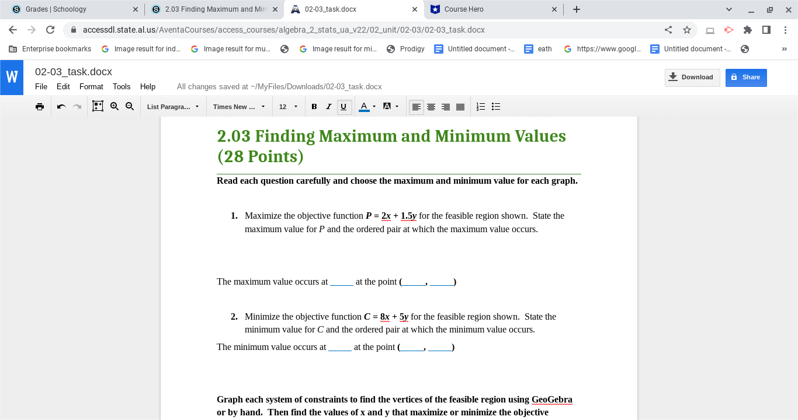The width and height of the screenshot is (798, 420).
Task: Zoom out on the document
Action: pyautogui.click(x=130, y=106)
